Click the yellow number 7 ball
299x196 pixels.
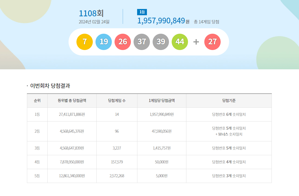pyautogui.click(x=85, y=42)
